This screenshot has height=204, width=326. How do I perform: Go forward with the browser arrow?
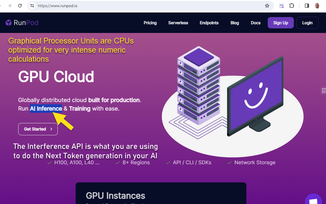click(10, 6)
